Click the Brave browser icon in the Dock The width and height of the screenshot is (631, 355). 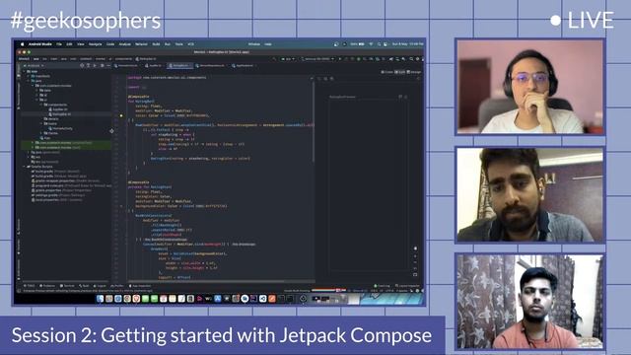tap(136, 298)
